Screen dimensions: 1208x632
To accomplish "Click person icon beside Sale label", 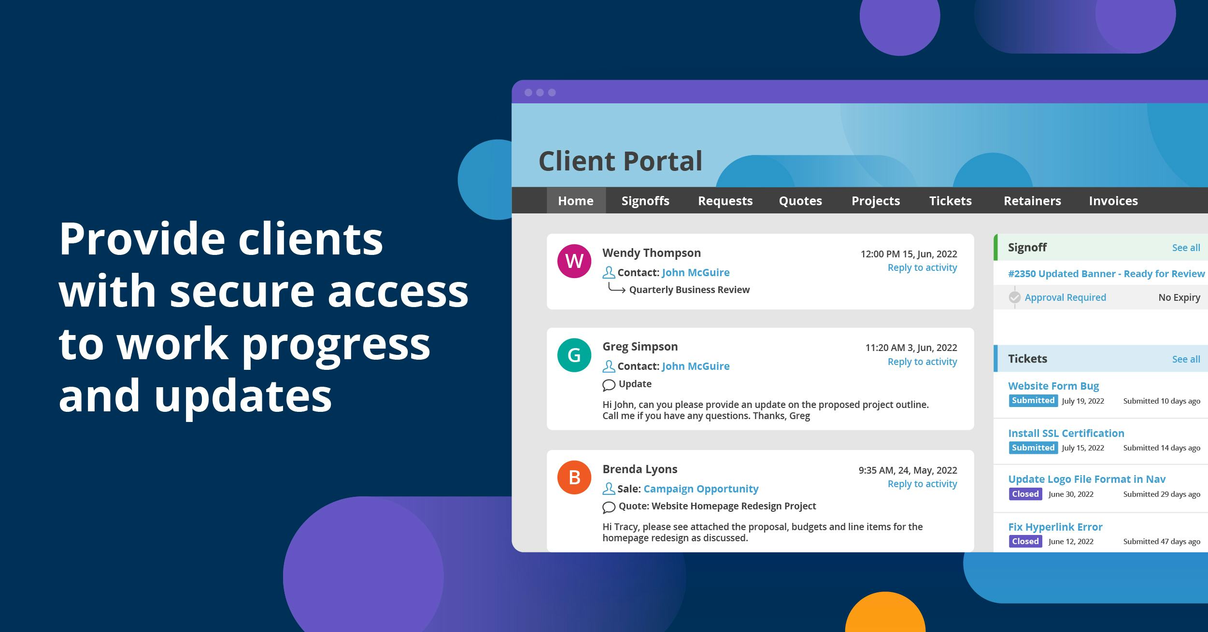I will (609, 489).
